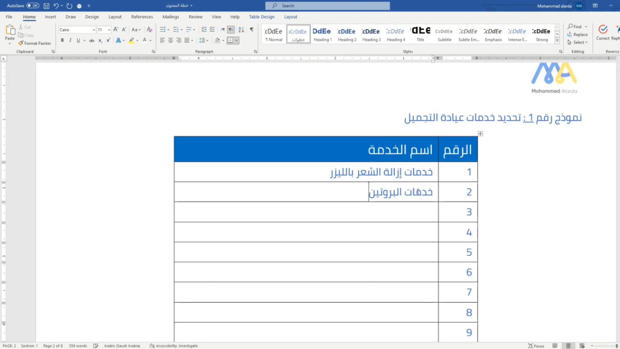
Task: Apply italic formatting
Action: (x=70, y=41)
